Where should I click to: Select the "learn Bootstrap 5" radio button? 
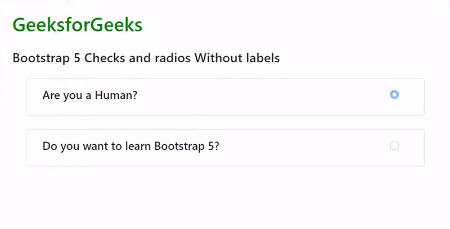394,146
